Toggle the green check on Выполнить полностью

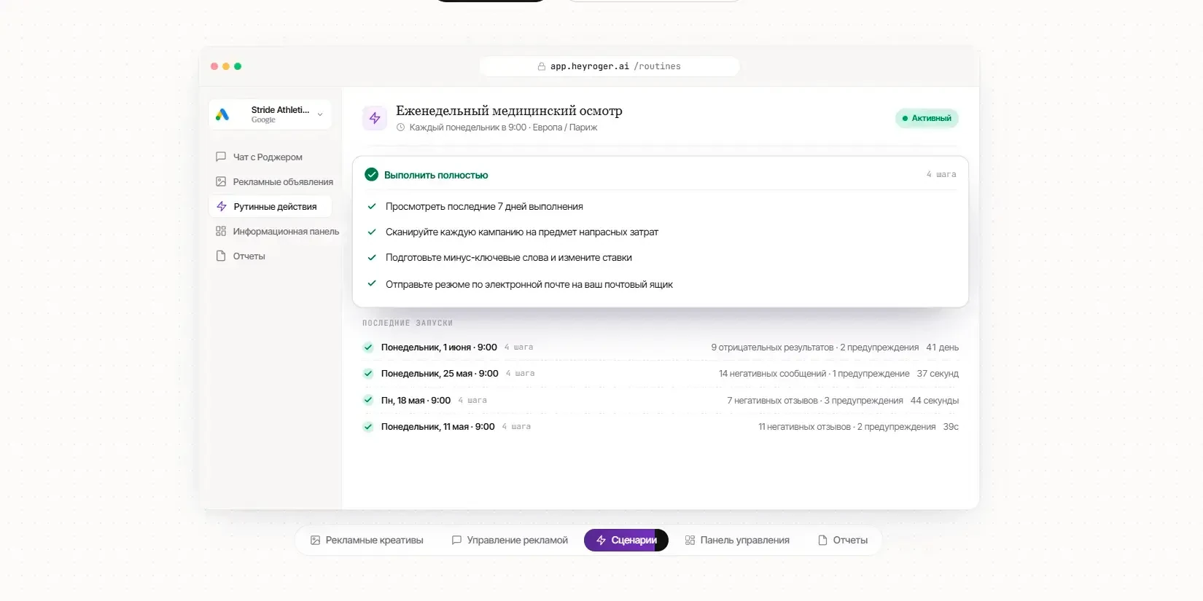(x=372, y=175)
